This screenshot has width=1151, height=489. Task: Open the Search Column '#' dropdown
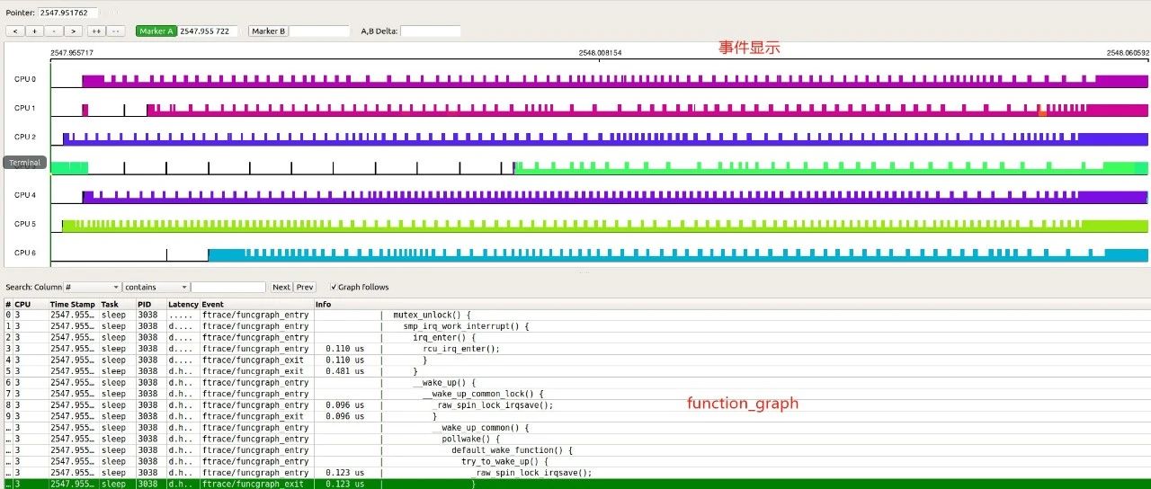pyautogui.click(x=92, y=287)
